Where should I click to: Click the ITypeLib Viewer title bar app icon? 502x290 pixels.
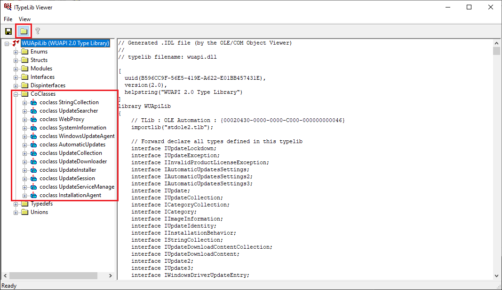pos(8,7)
